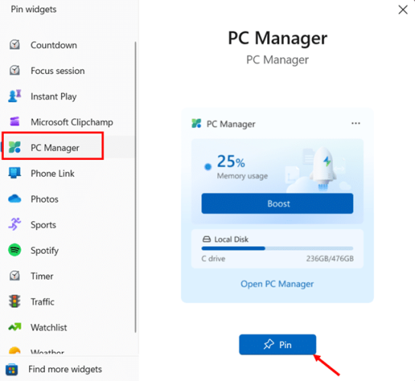Click the Spotify logo icon
The height and width of the screenshot is (381, 415).
[14, 250]
